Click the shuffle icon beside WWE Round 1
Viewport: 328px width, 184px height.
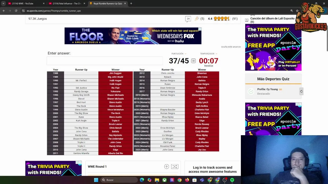click(x=175, y=167)
